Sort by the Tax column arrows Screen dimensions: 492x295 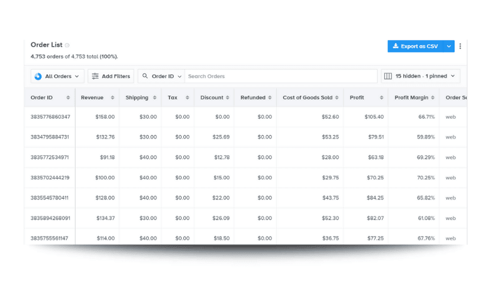187,98
